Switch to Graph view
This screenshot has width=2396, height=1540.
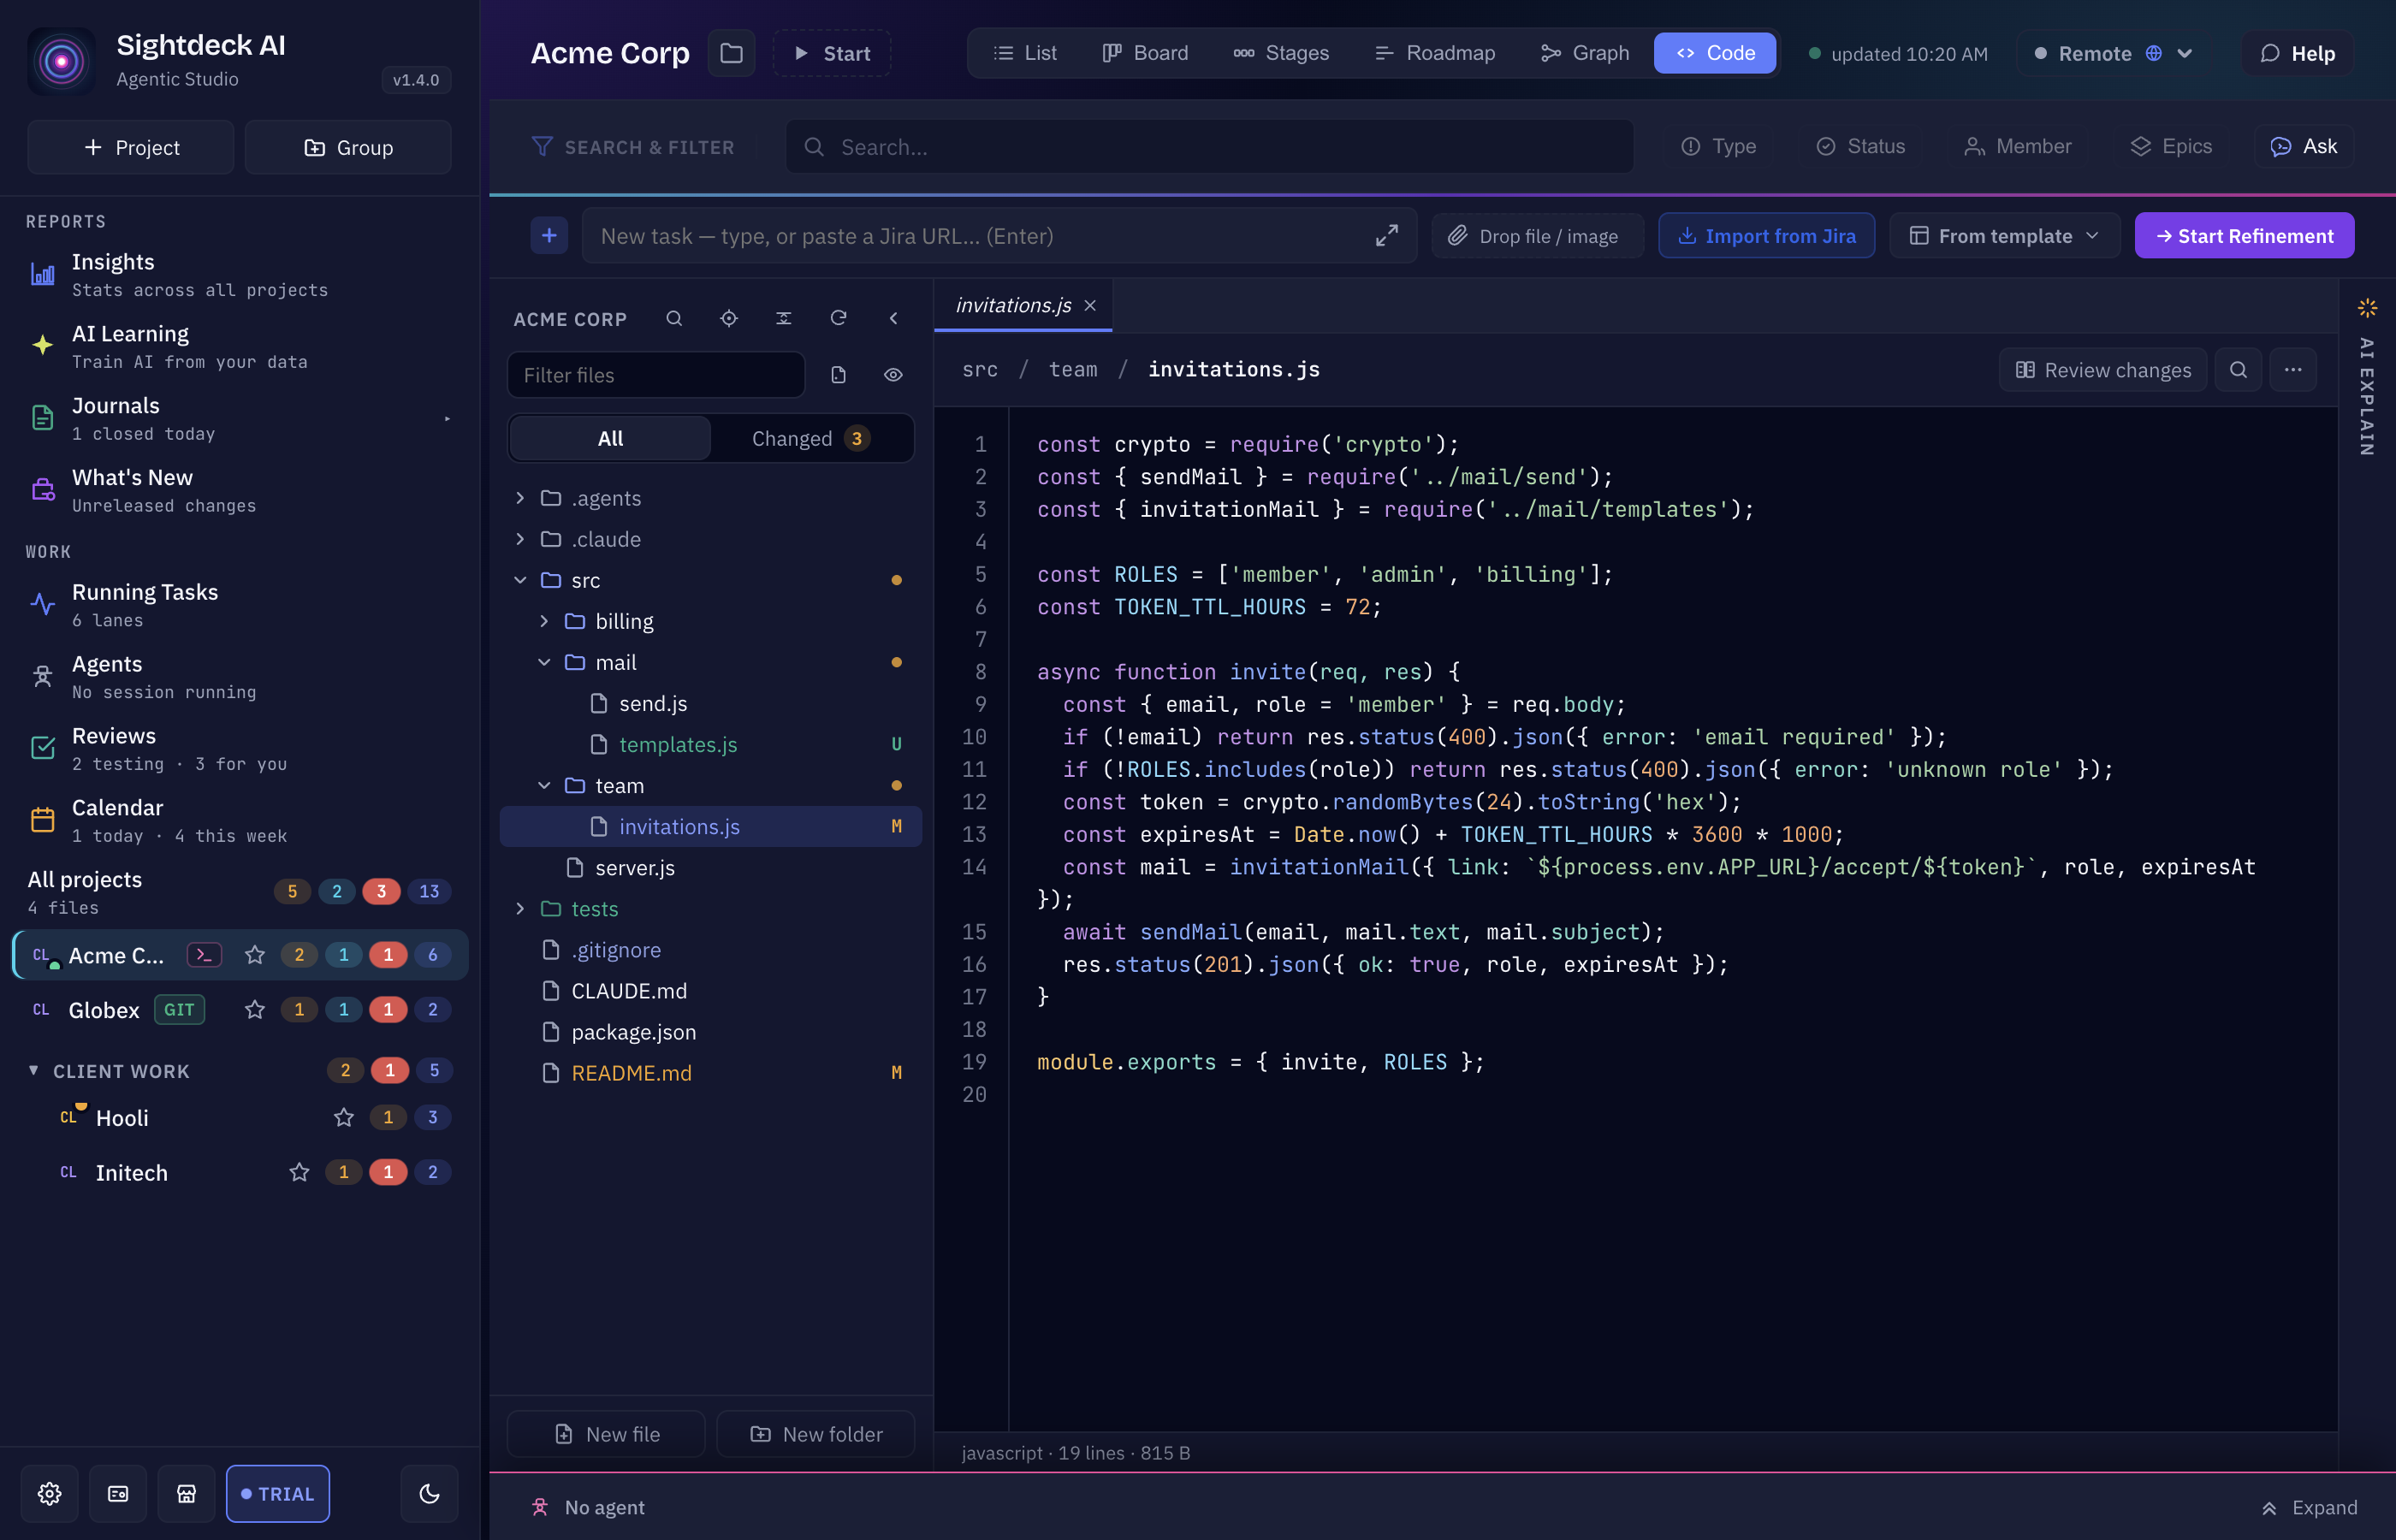[1585, 53]
